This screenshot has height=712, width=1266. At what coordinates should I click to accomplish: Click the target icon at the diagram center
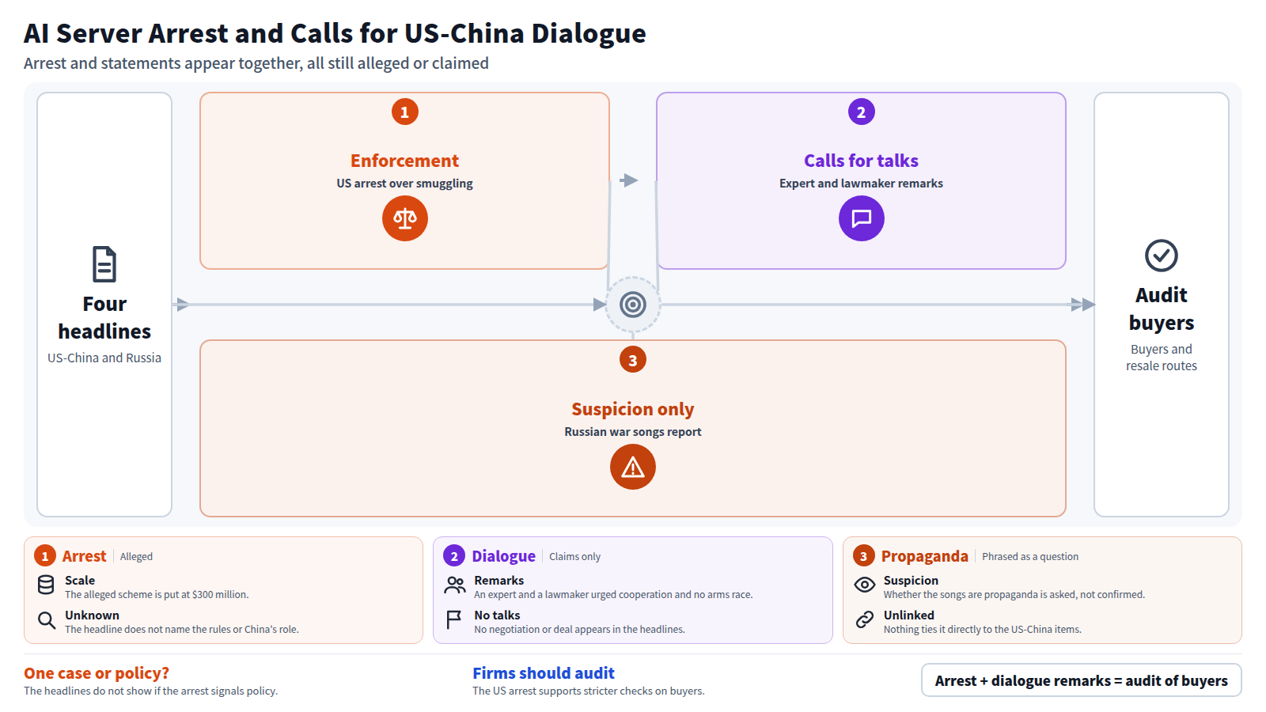[633, 305]
